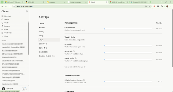
Task: Click the All models weekly usage bar
Action: point(128,45)
